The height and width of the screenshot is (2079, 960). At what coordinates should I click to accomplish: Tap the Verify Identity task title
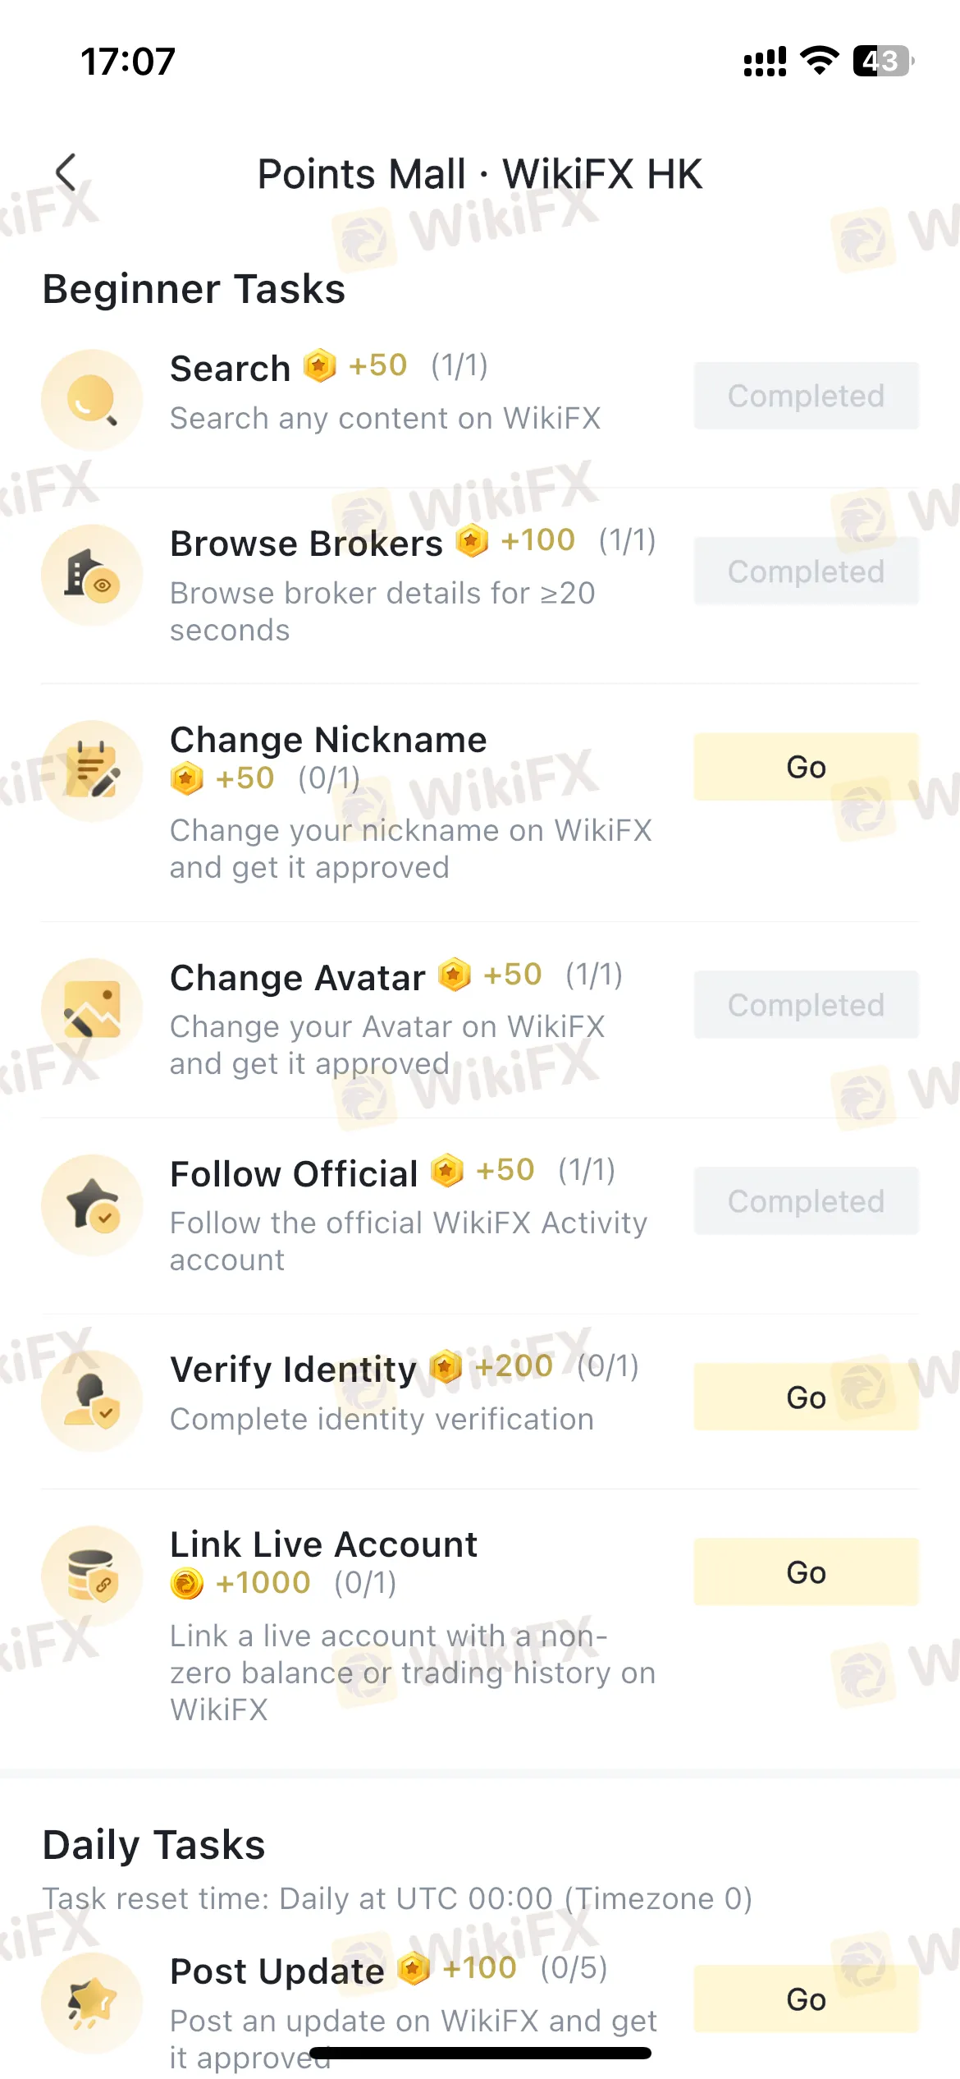pos(293,1369)
